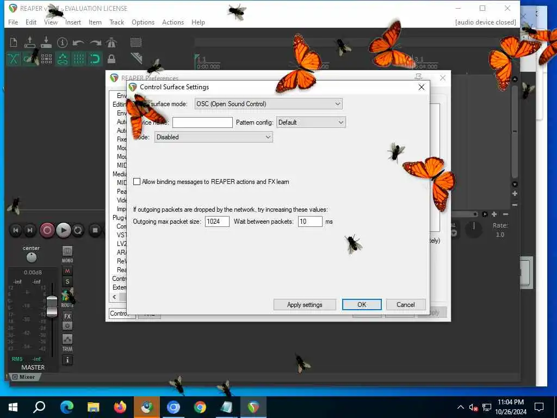Toggle snap magnet icon

point(95,59)
